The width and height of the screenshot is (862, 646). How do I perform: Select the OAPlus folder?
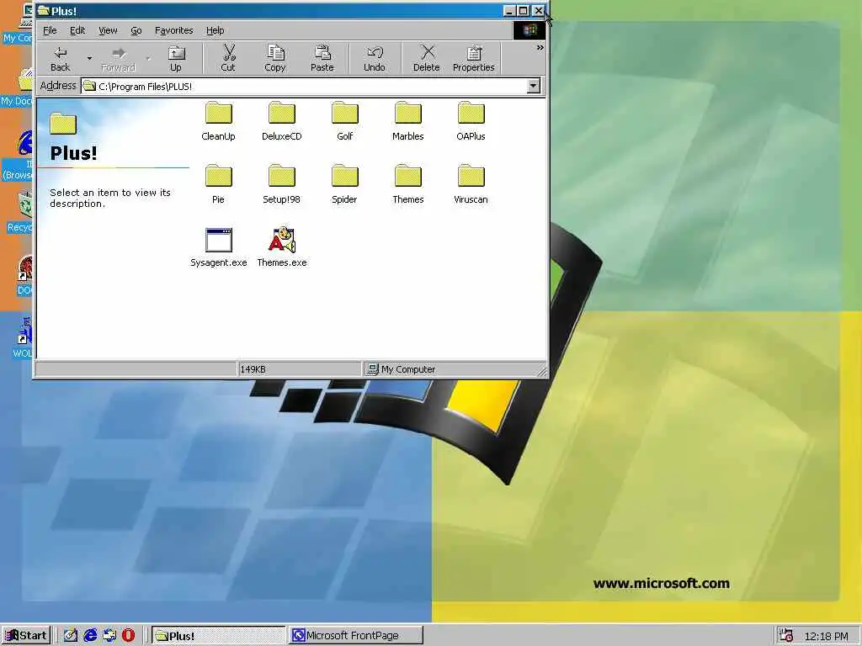click(471, 121)
